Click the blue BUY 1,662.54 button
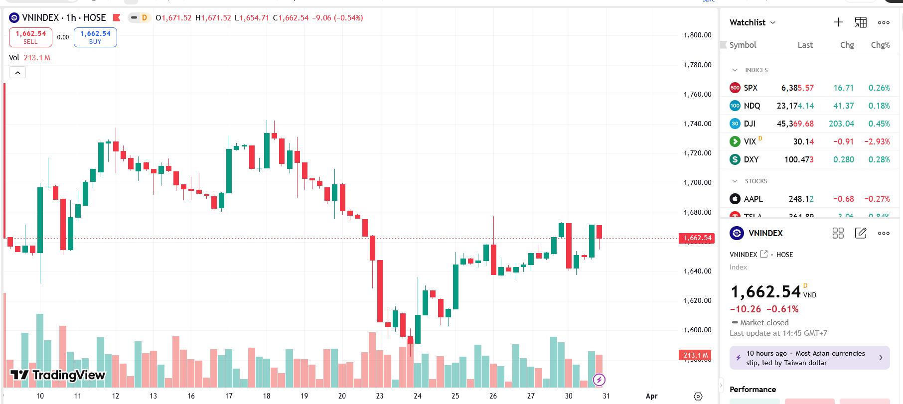Screen dimensions: 903x404 pos(95,37)
